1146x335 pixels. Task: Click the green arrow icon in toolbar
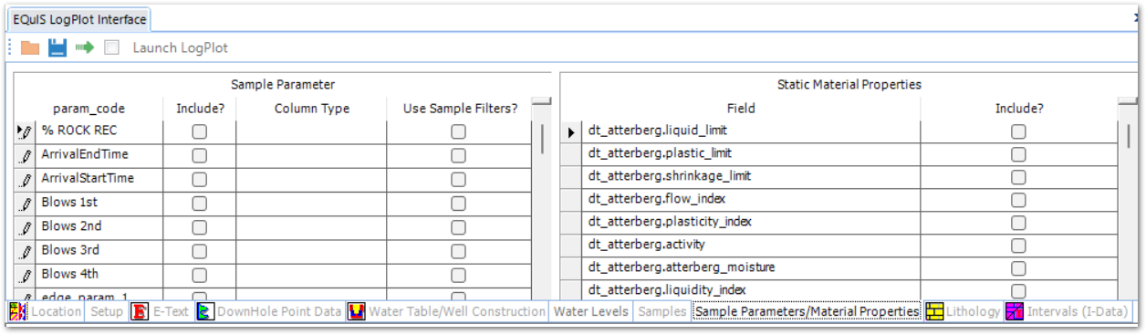(85, 47)
